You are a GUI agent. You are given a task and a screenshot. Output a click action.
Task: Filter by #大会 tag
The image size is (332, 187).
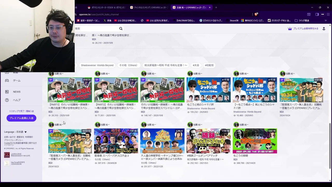(196, 65)
